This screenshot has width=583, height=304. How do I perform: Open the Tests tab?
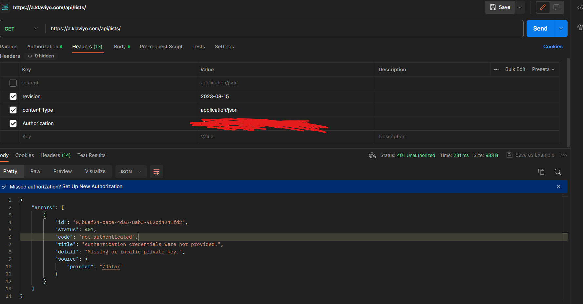(x=198, y=47)
